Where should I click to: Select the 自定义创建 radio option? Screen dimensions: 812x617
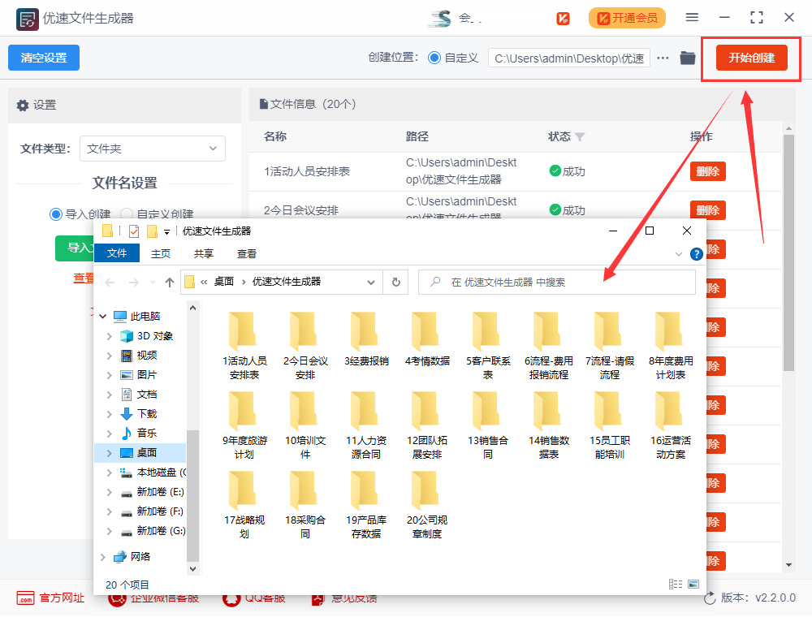(127, 214)
